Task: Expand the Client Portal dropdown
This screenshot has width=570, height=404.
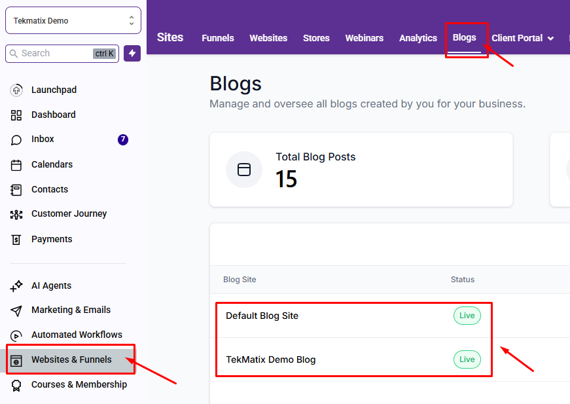Action: 523,38
